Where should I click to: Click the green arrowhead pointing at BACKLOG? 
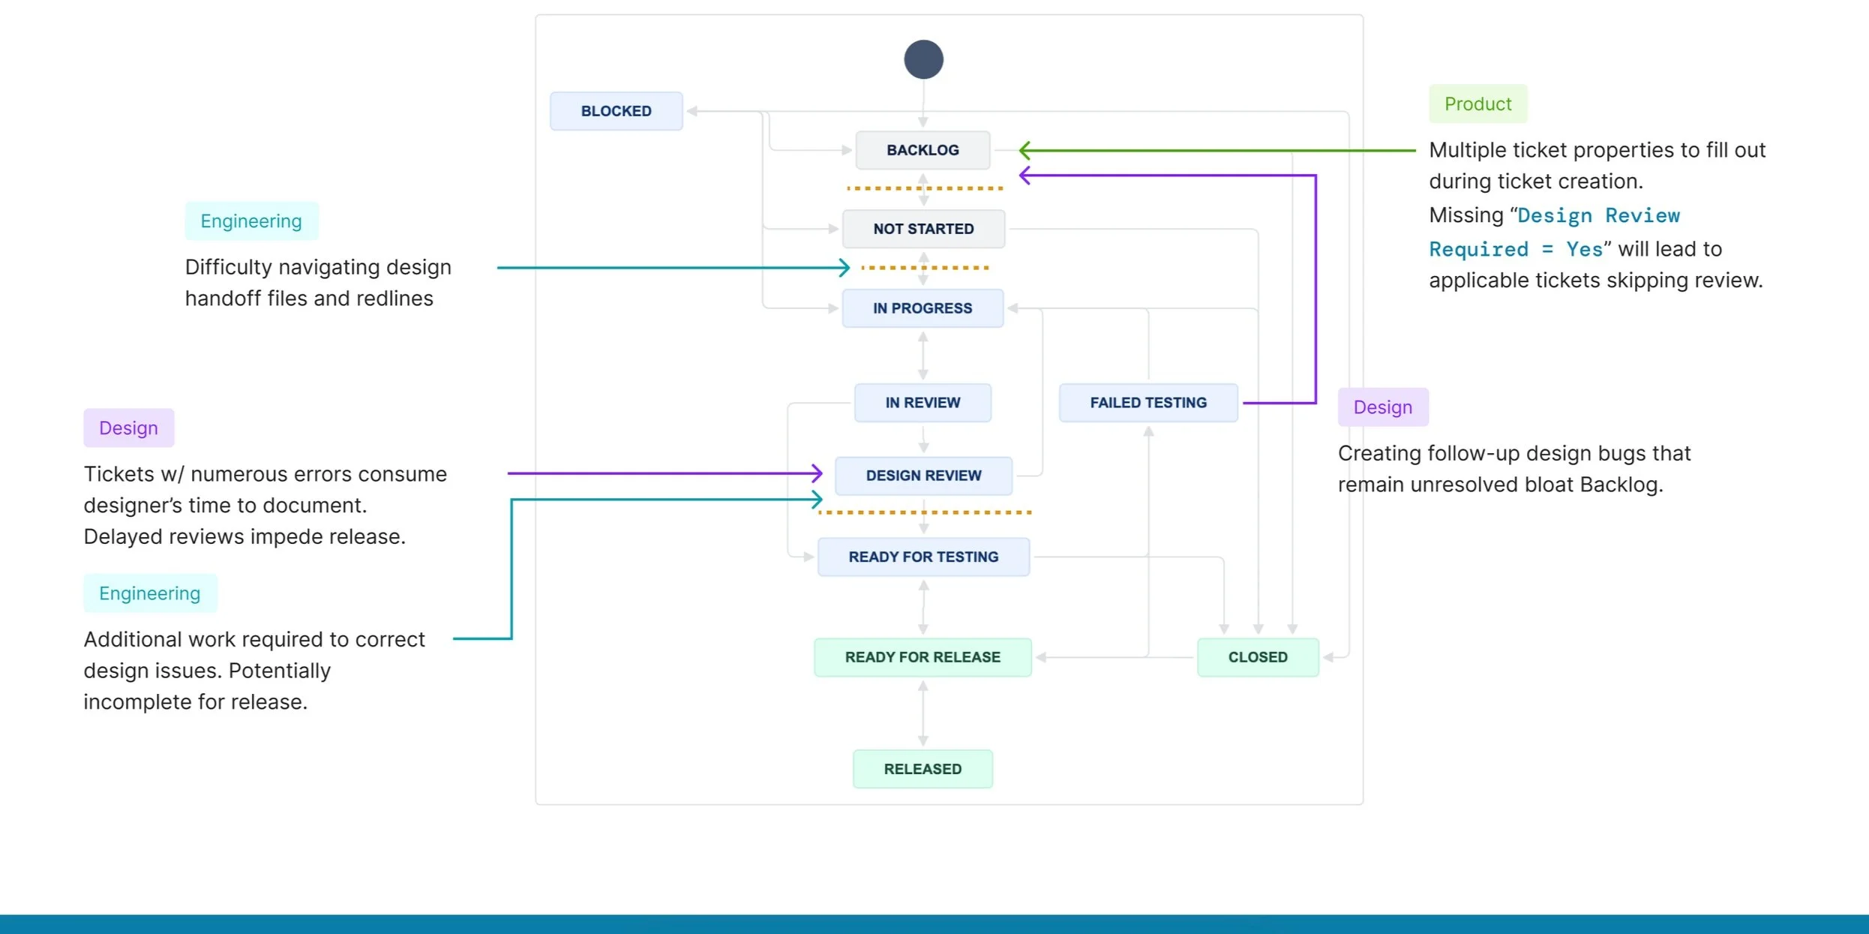coord(1024,150)
